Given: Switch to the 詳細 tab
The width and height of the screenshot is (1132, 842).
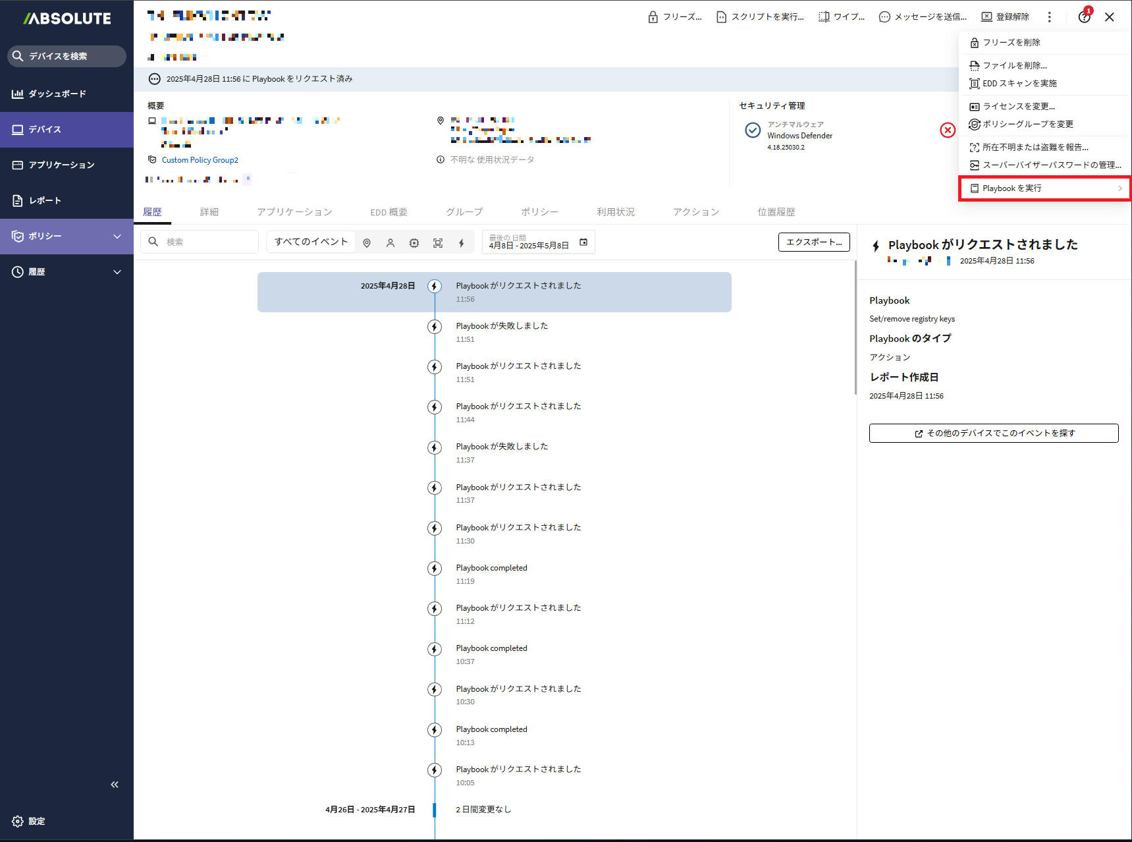Looking at the screenshot, I should (209, 212).
